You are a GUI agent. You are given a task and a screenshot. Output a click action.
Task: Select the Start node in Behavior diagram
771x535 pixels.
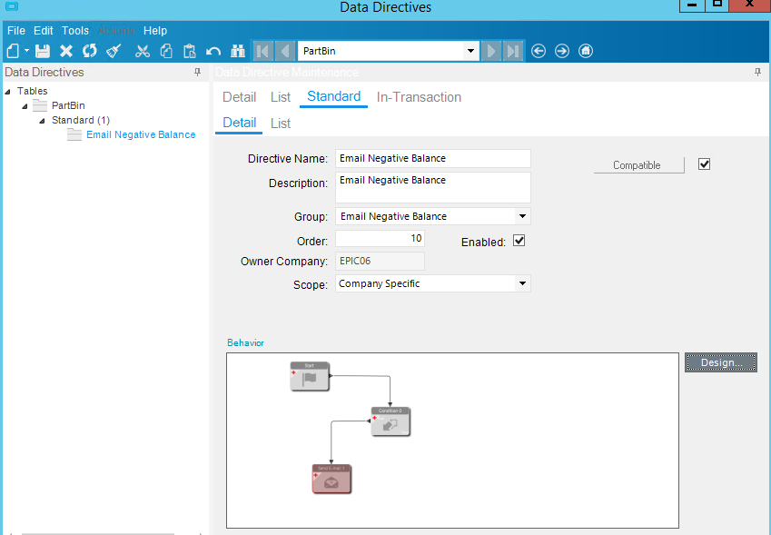tap(310, 377)
